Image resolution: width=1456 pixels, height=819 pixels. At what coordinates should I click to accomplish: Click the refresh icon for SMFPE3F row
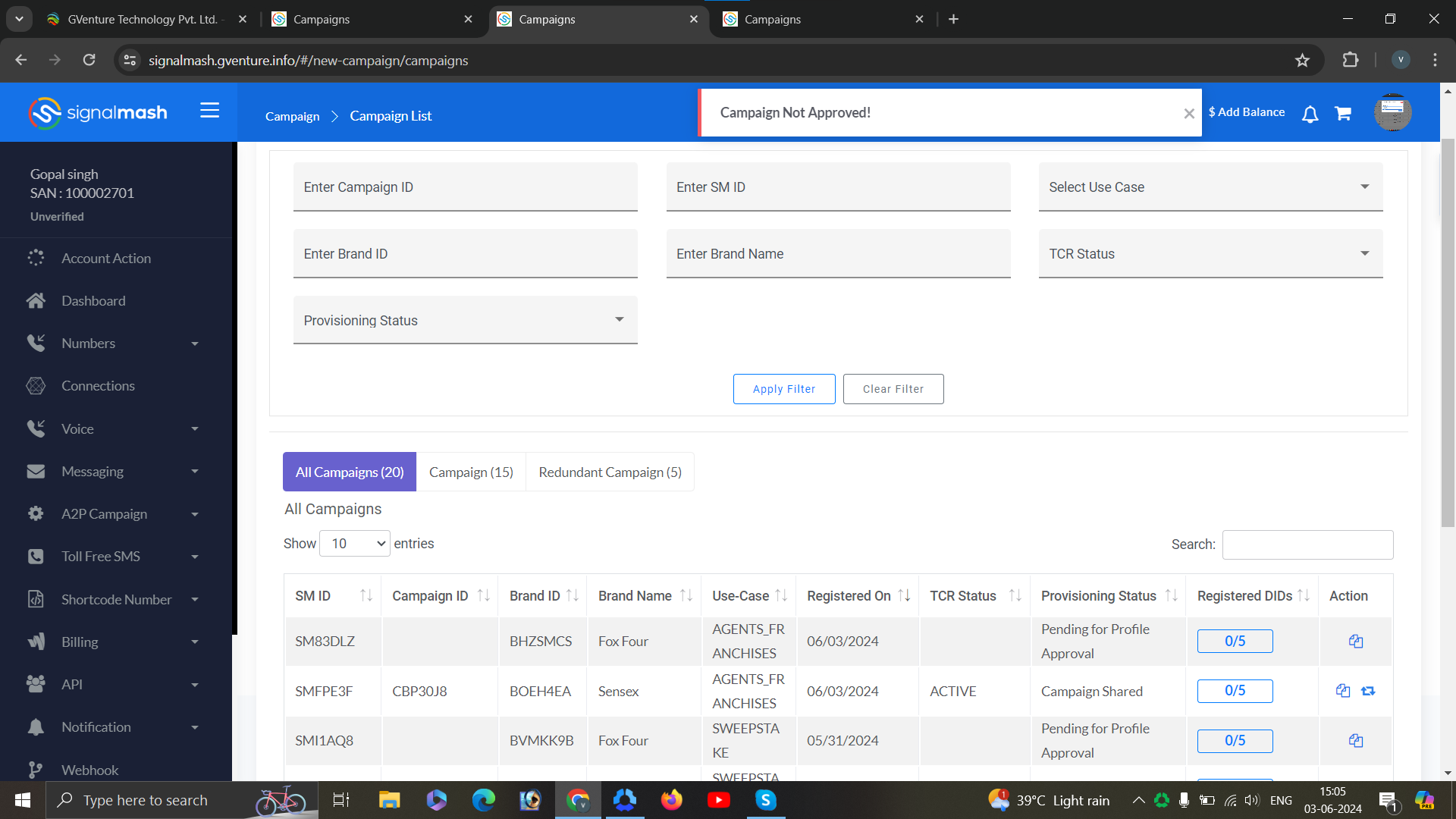(x=1368, y=691)
